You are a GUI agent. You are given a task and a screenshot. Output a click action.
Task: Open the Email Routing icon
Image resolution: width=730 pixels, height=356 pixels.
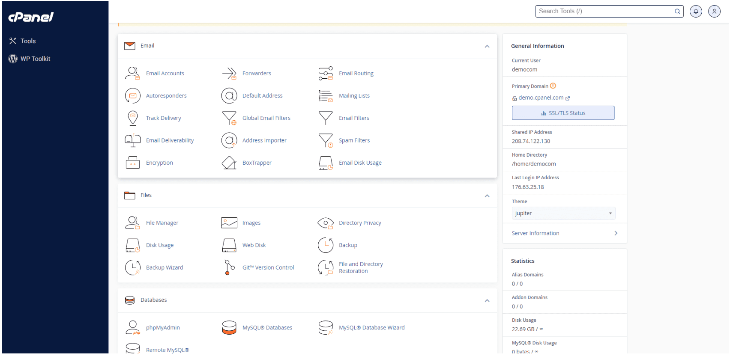(326, 73)
